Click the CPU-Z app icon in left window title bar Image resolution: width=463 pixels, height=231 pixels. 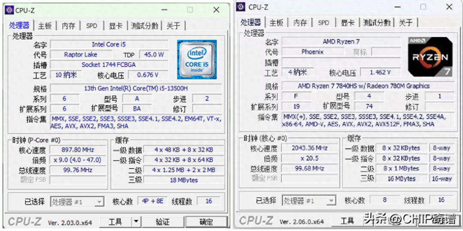pyautogui.click(x=9, y=10)
